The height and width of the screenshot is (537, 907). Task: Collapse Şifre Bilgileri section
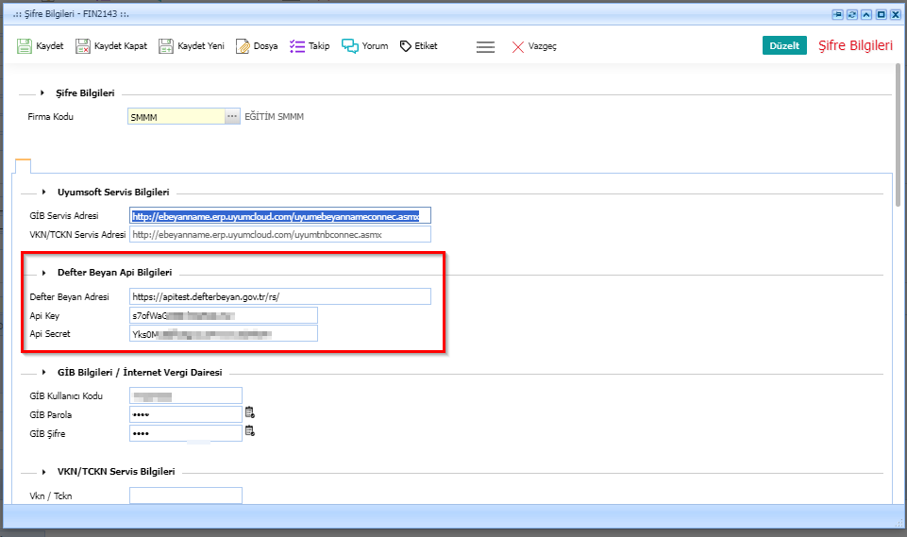click(x=42, y=92)
